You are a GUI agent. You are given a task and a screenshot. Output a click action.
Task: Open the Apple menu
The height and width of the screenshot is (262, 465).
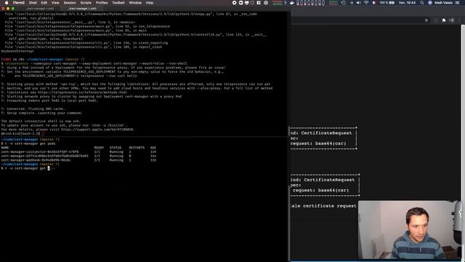click(x=7, y=3)
